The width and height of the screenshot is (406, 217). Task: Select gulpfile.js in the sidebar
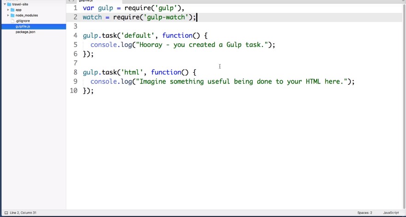point(23,26)
